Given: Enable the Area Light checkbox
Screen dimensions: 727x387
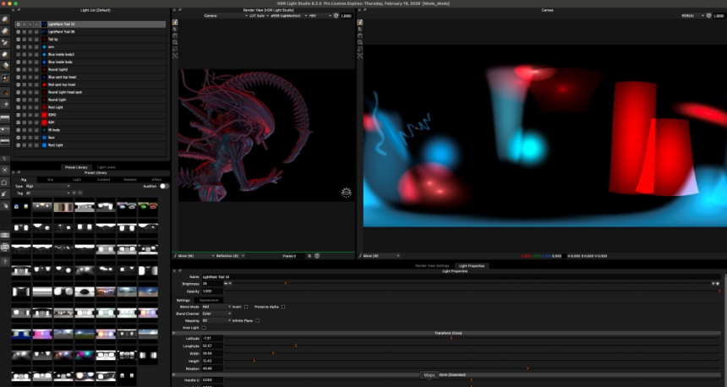Looking at the screenshot, I should tap(204, 328).
